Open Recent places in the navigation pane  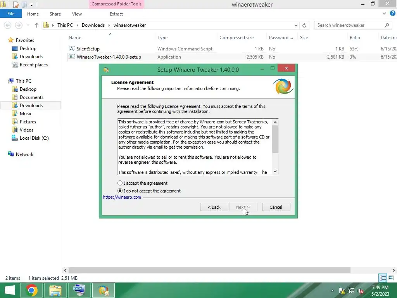(34, 65)
